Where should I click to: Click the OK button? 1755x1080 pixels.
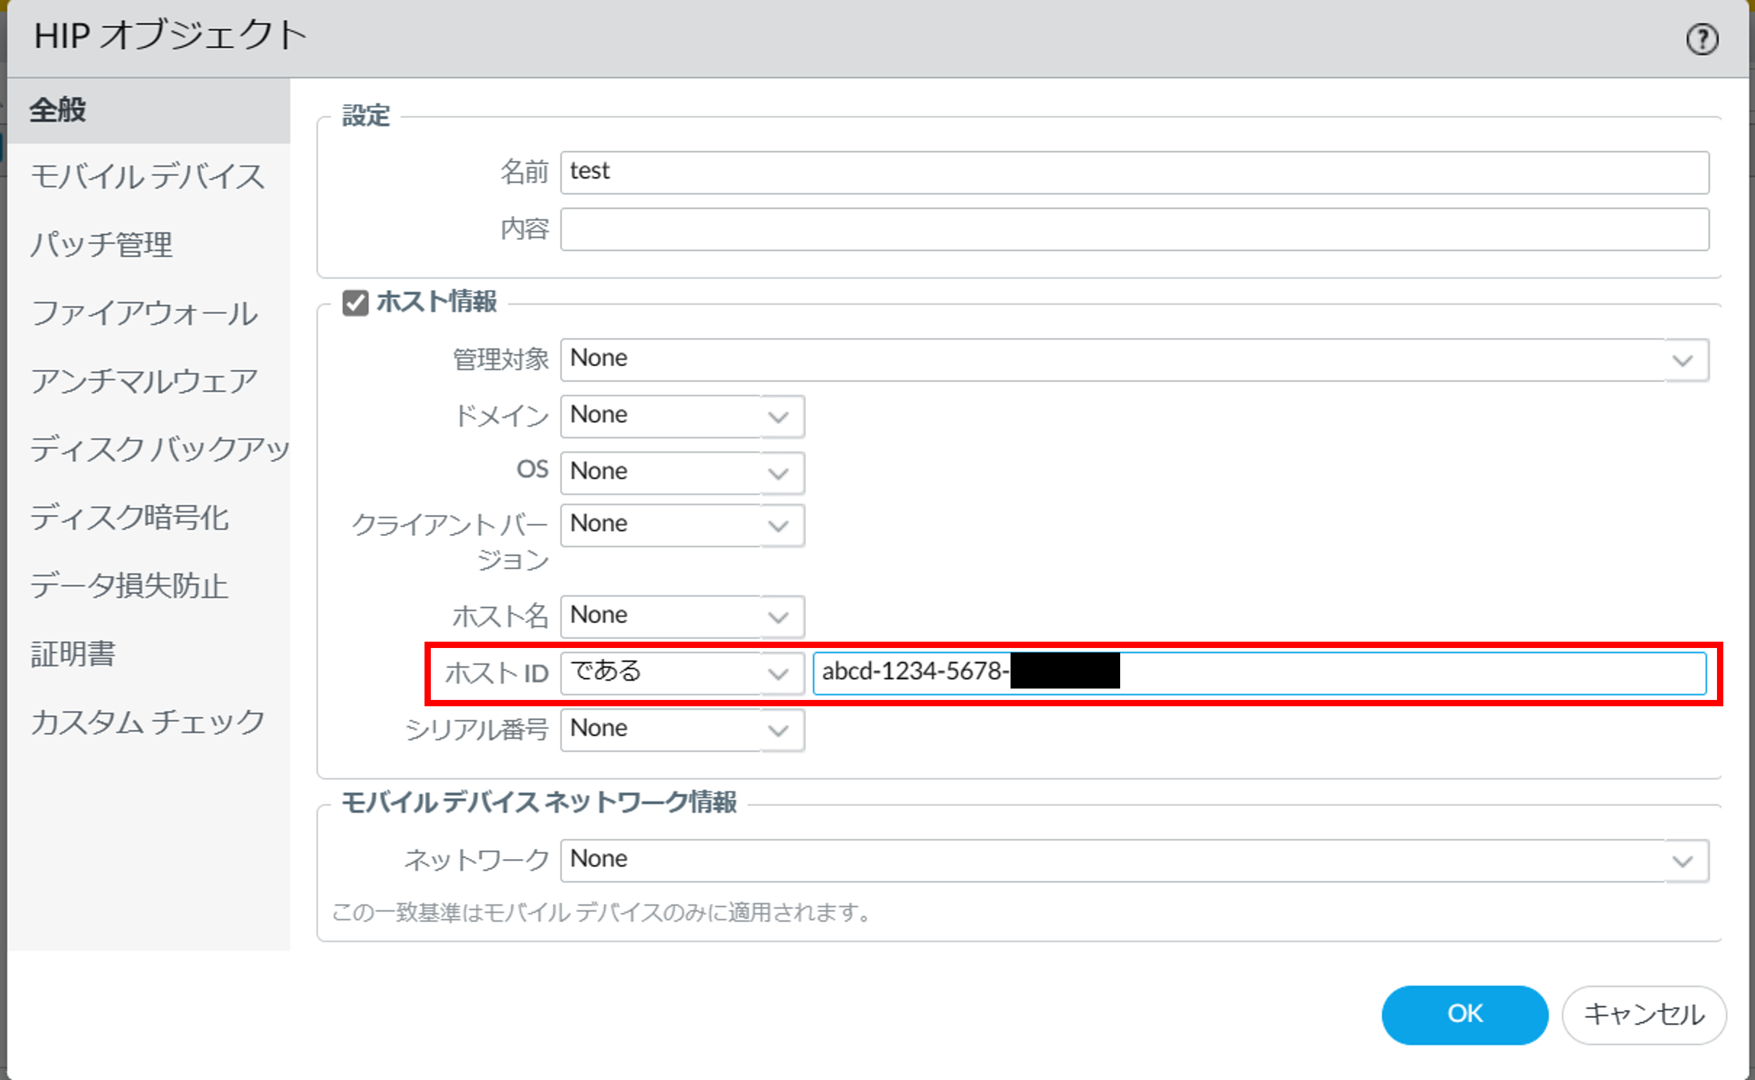tap(1464, 1014)
